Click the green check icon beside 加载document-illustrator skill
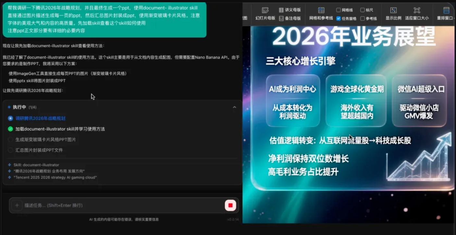This screenshot has width=456, height=235. [10, 129]
